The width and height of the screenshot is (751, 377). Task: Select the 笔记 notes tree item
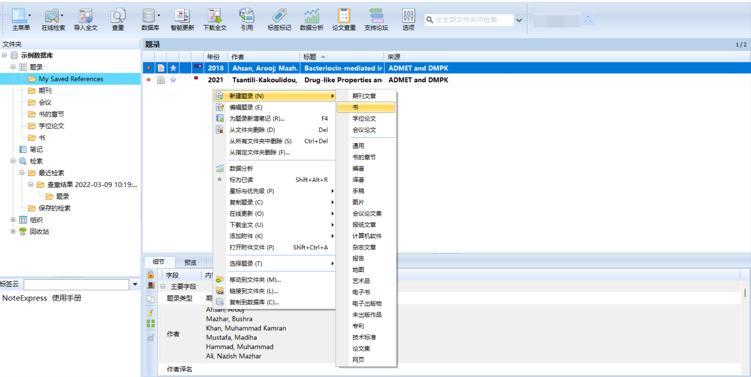pyautogui.click(x=36, y=149)
